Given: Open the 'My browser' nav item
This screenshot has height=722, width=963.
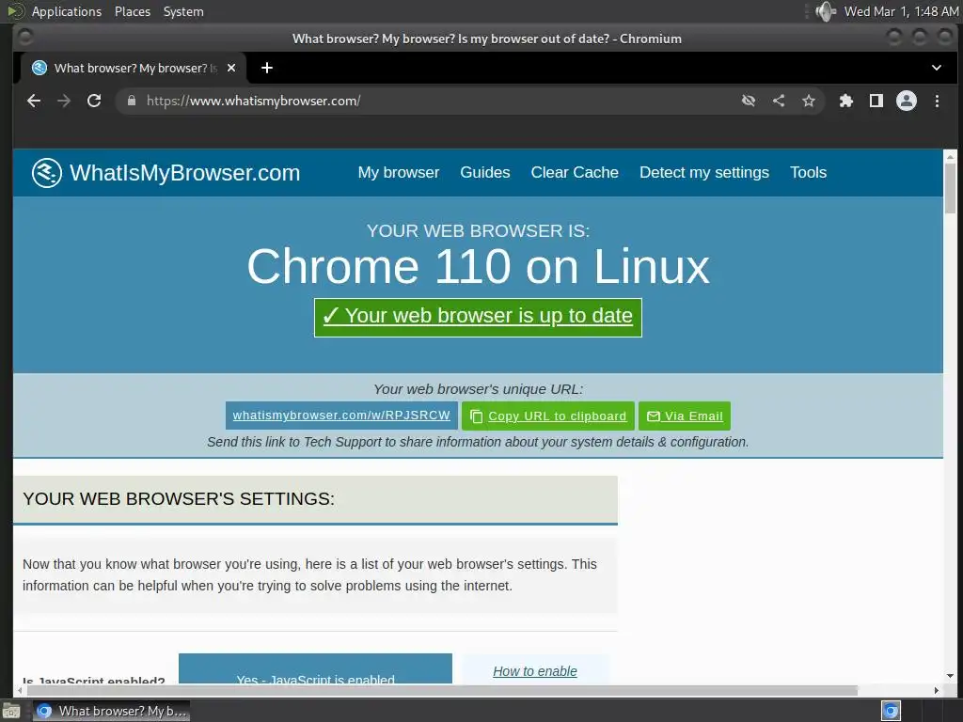Looking at the screenshot, I should pyautogui.click(x=399, y=173).
